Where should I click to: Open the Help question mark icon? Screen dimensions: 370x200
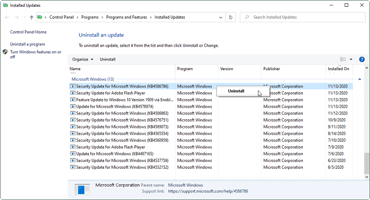[361, 59]
